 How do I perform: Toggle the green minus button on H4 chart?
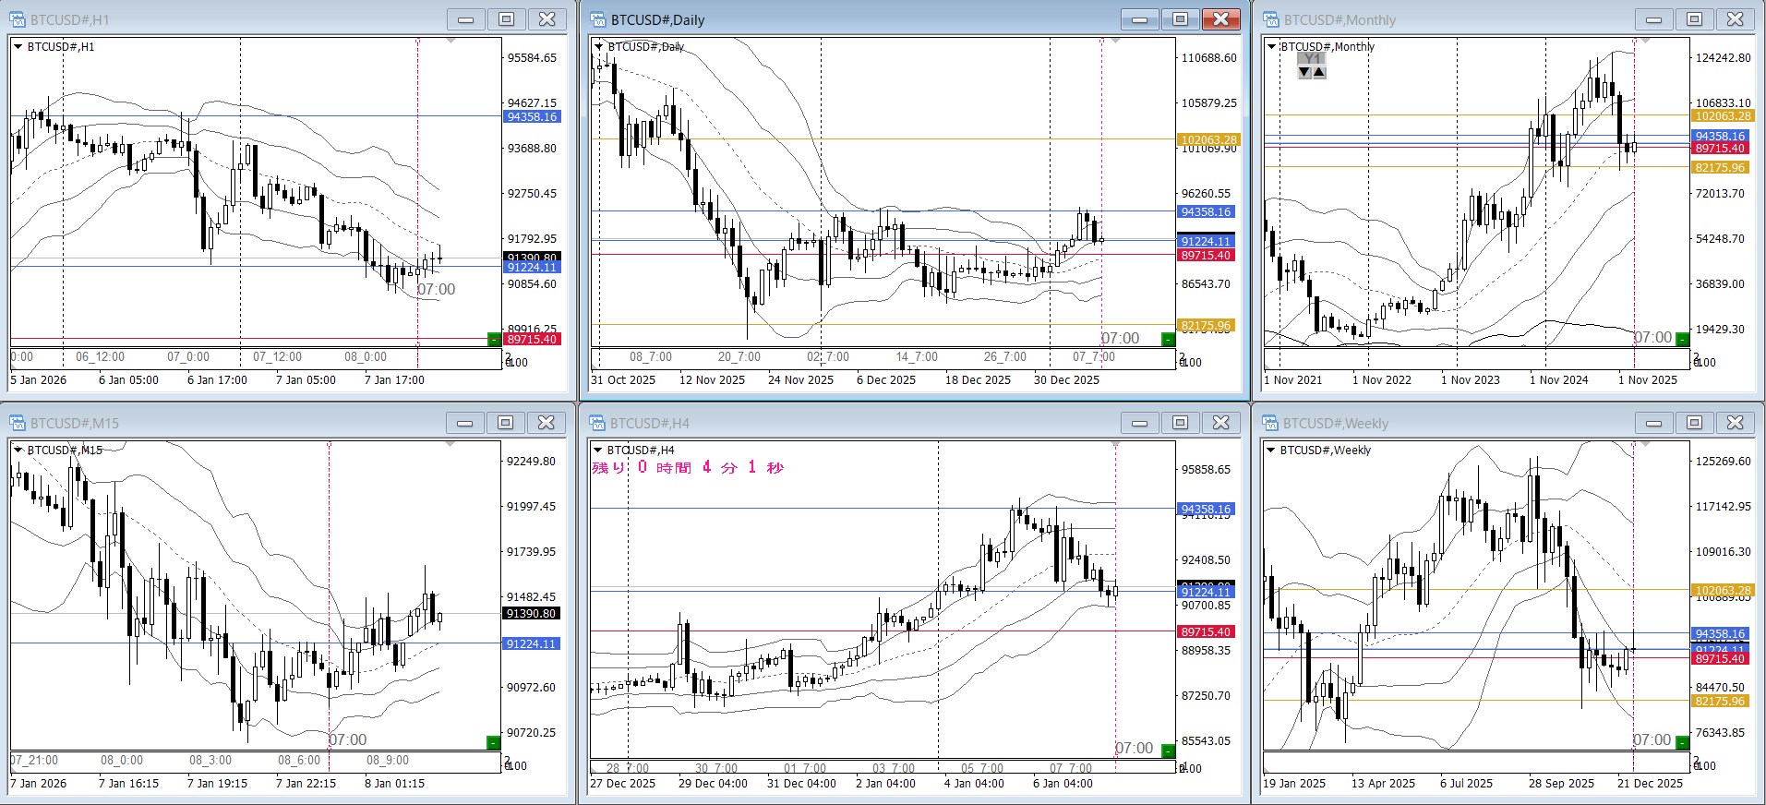[x=1168, y=750]
